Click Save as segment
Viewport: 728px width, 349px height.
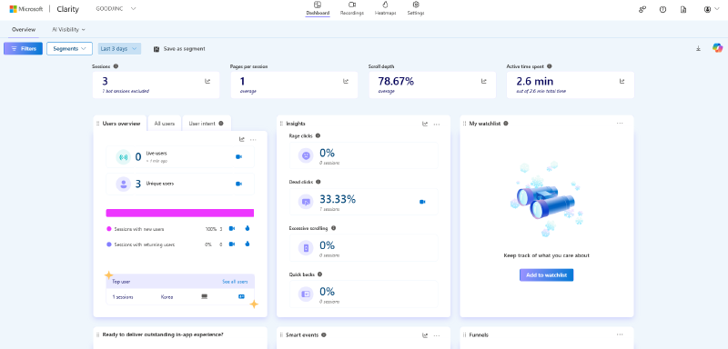tap(179, 49)
